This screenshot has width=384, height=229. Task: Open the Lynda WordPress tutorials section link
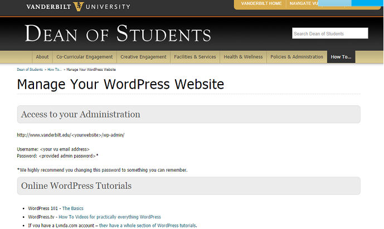(148, 226)
